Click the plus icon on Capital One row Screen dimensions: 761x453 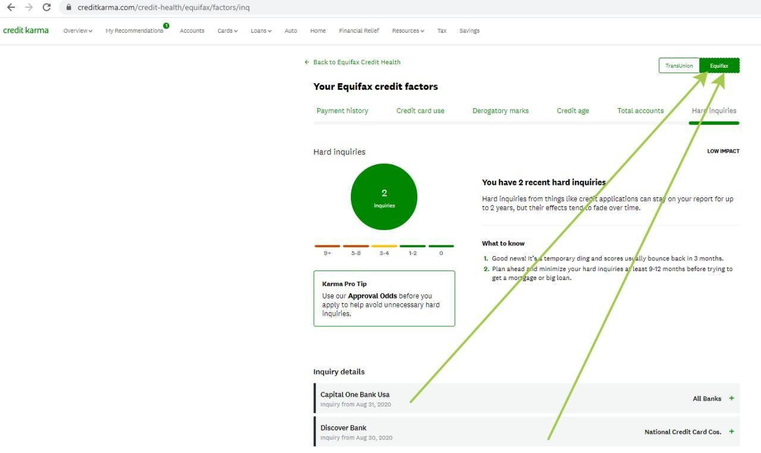pyautogui.click(x=731, y=398)
